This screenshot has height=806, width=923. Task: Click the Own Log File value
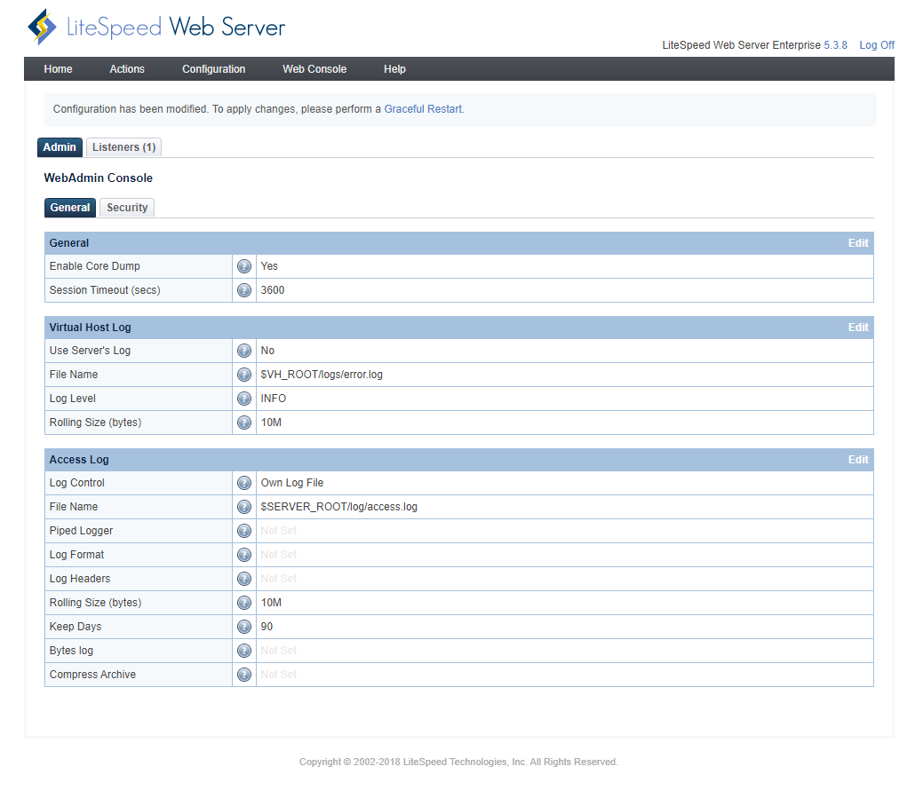tap(292, 483)
